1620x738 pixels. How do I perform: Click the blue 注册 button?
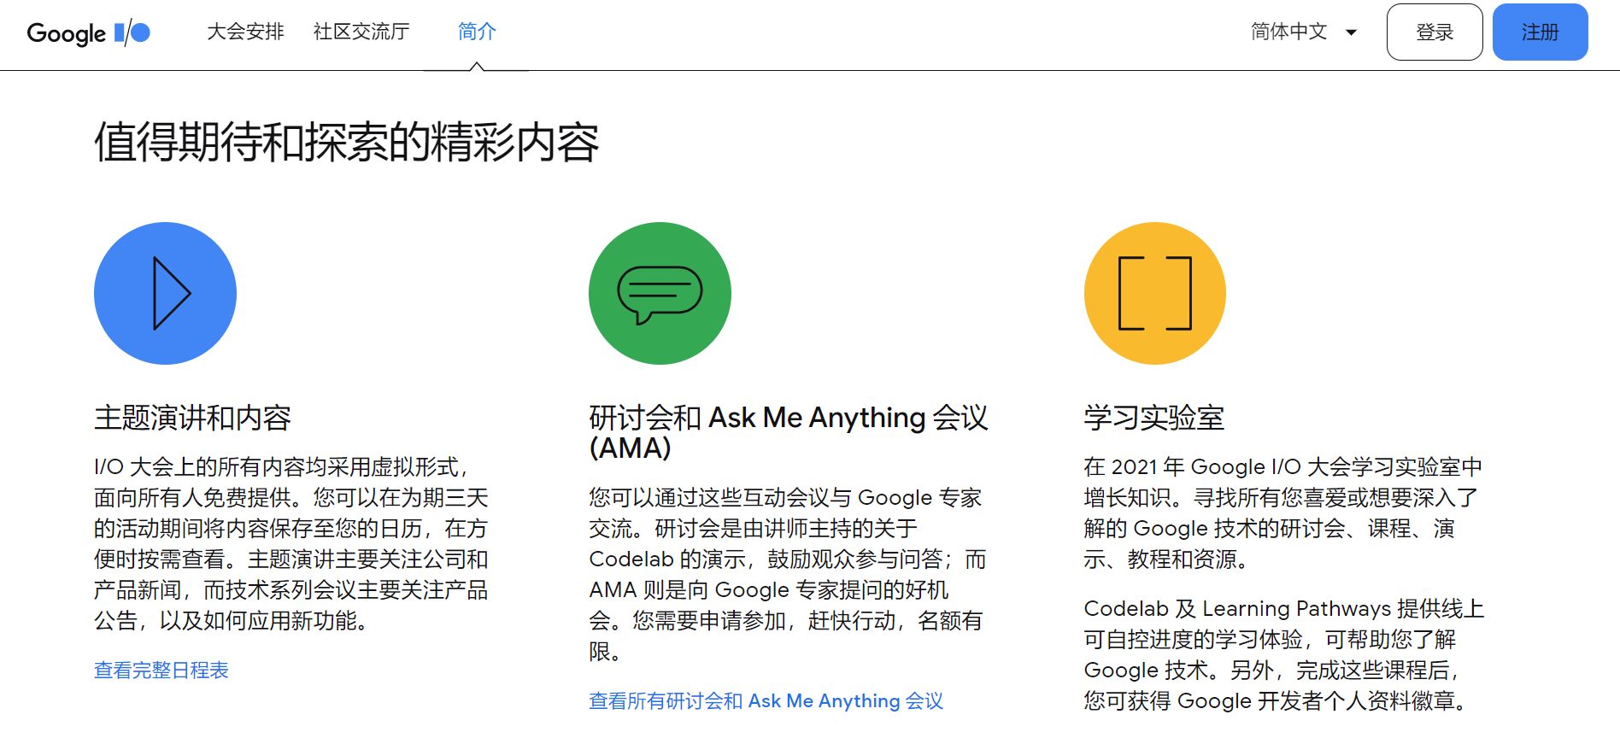pos(1540,32)
